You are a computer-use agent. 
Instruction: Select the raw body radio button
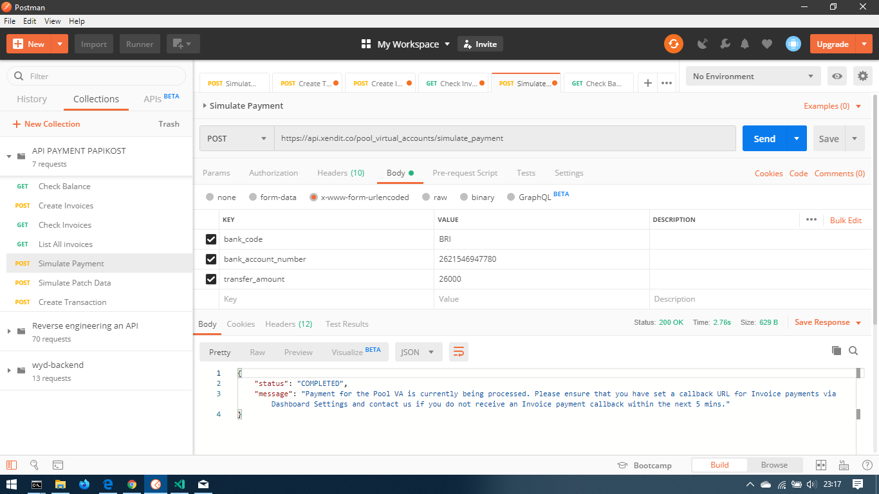[x=426, y=197]
